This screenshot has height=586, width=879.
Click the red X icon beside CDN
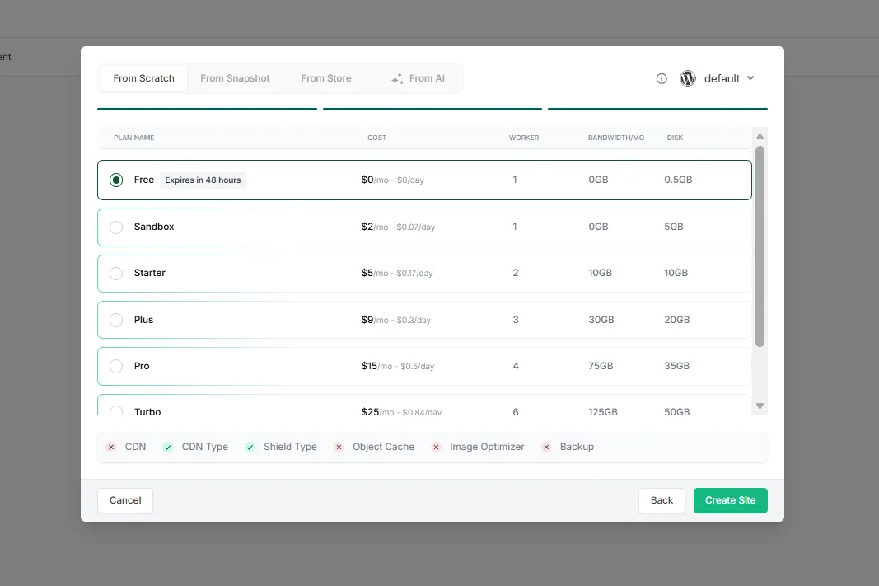point(111,447)
